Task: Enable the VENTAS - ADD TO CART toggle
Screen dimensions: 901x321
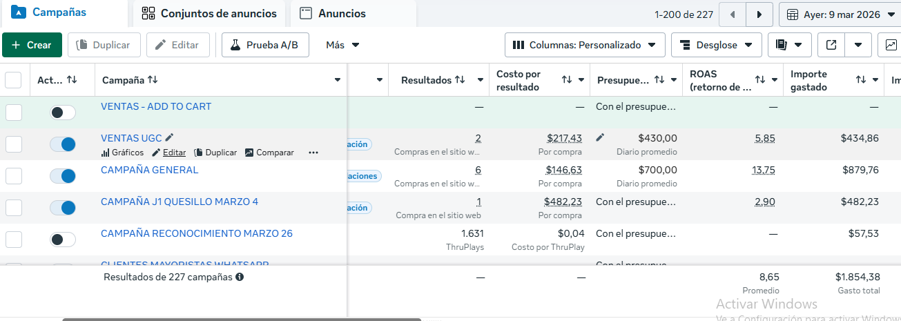Action: click(x=63, y=113)
